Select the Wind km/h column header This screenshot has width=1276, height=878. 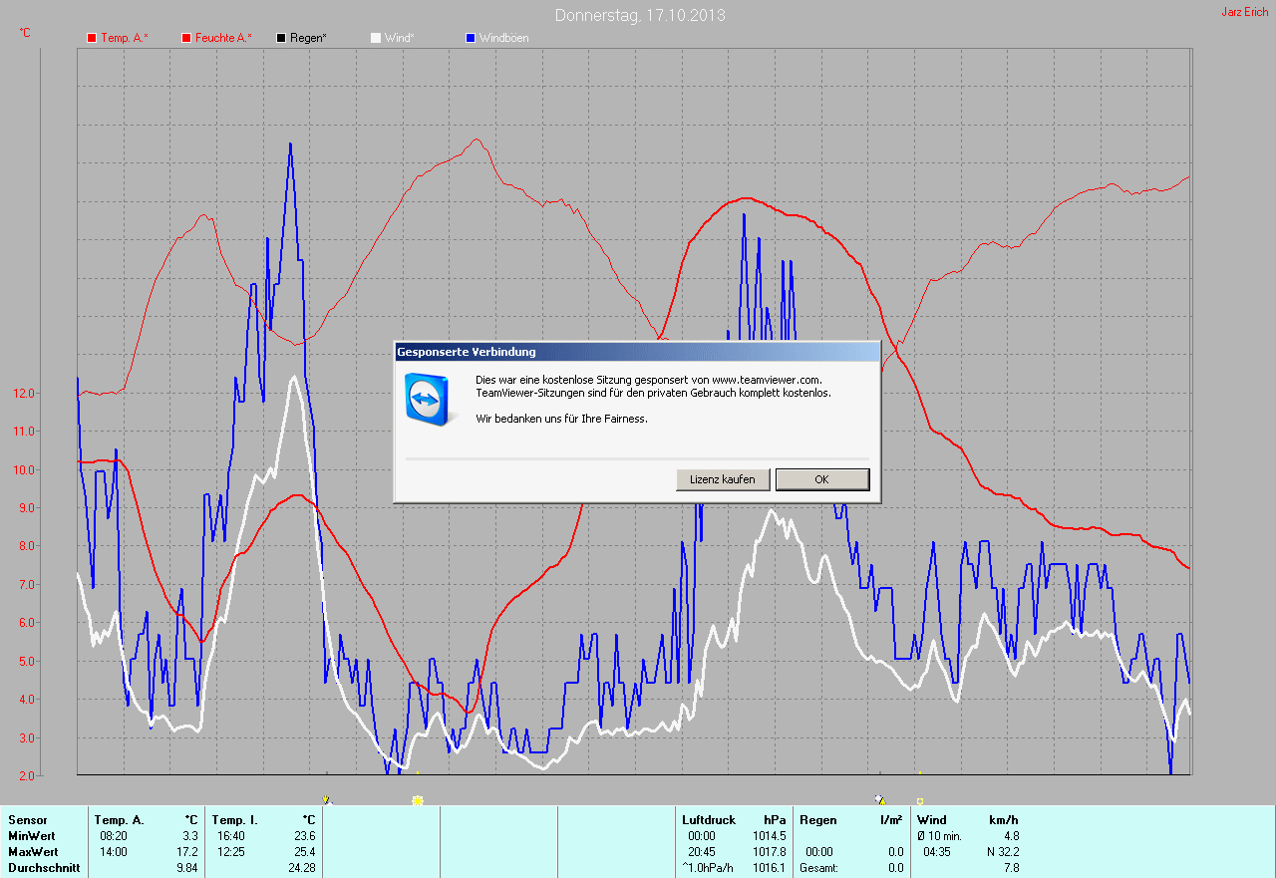click(967, 820)
